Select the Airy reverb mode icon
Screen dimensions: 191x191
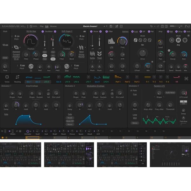(x=178, y=40)
